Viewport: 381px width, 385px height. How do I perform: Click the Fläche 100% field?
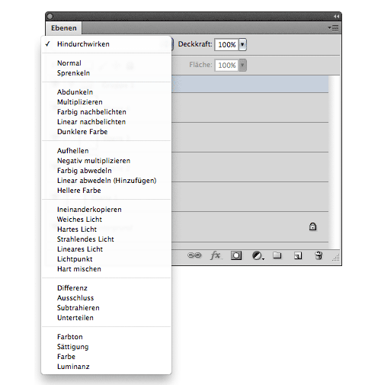point(226,65)
